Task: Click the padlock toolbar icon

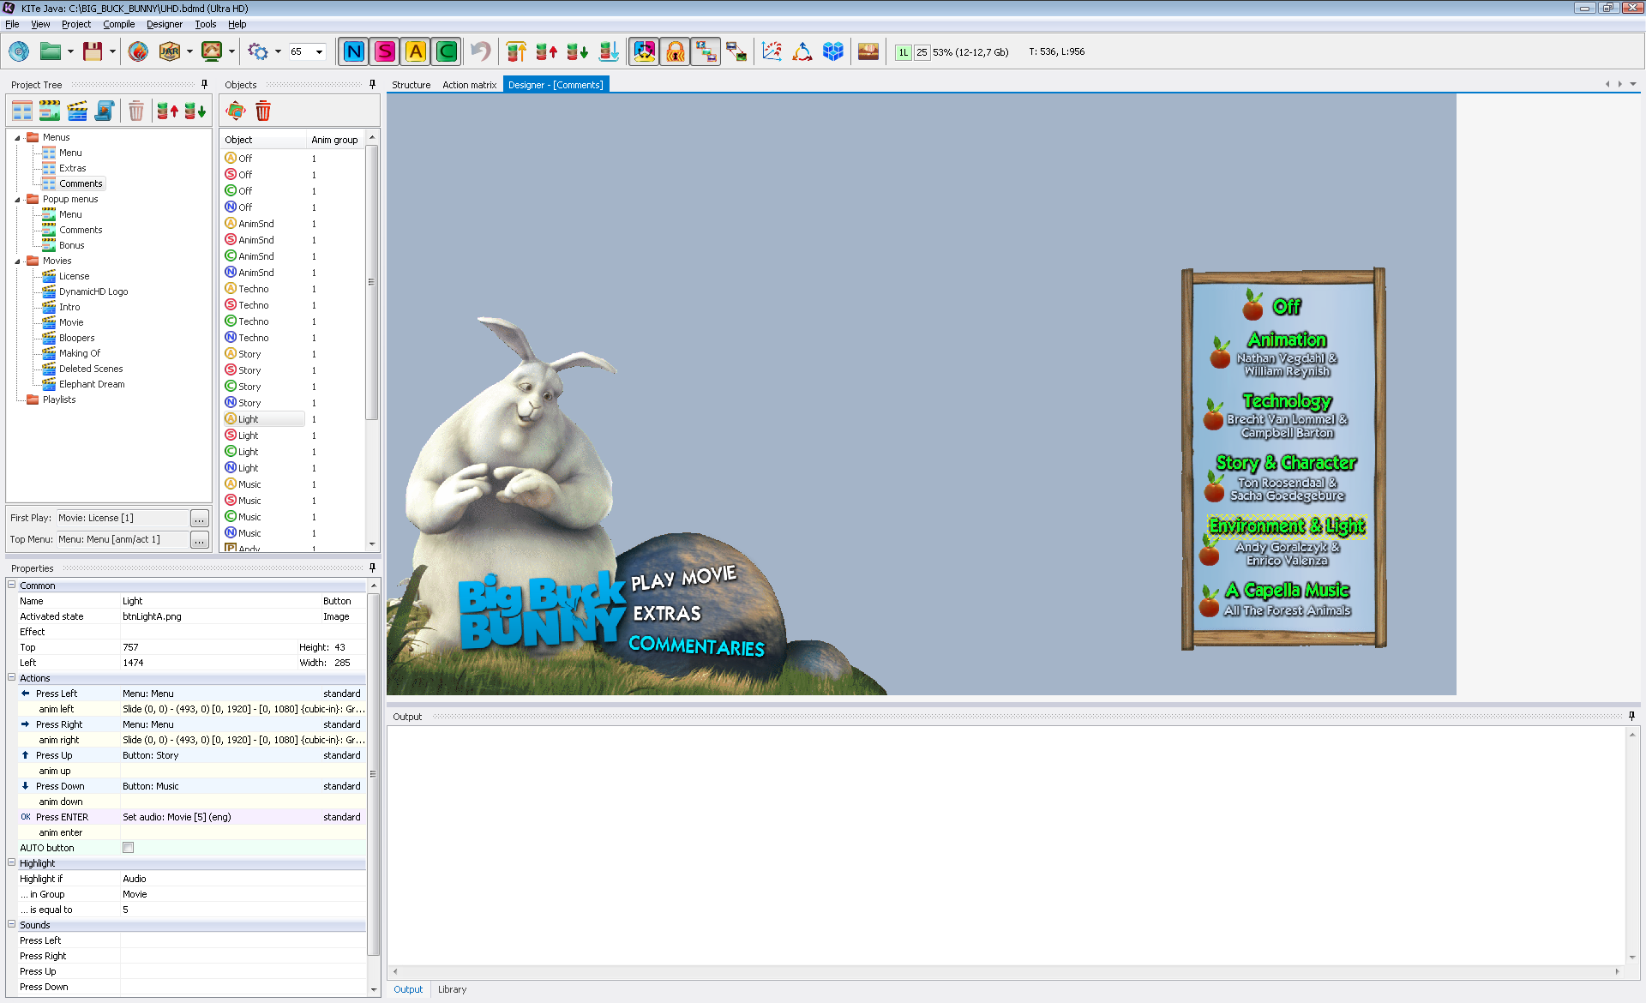Action: [x=676, y=52]
